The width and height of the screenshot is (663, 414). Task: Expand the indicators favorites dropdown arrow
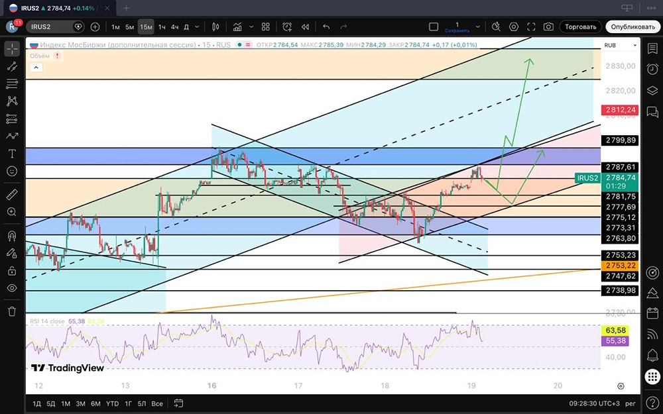(251, 26)
